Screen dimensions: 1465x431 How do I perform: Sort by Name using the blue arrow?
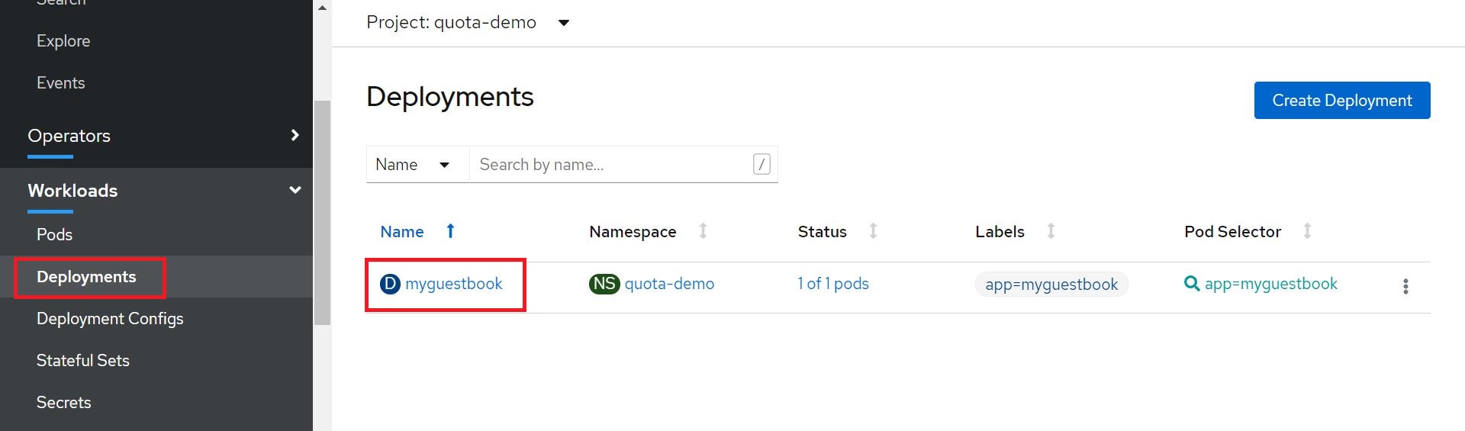click(x=450, y=231)
